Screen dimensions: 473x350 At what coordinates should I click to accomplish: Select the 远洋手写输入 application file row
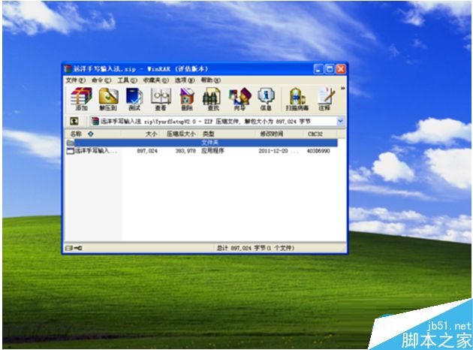point(201,150)
